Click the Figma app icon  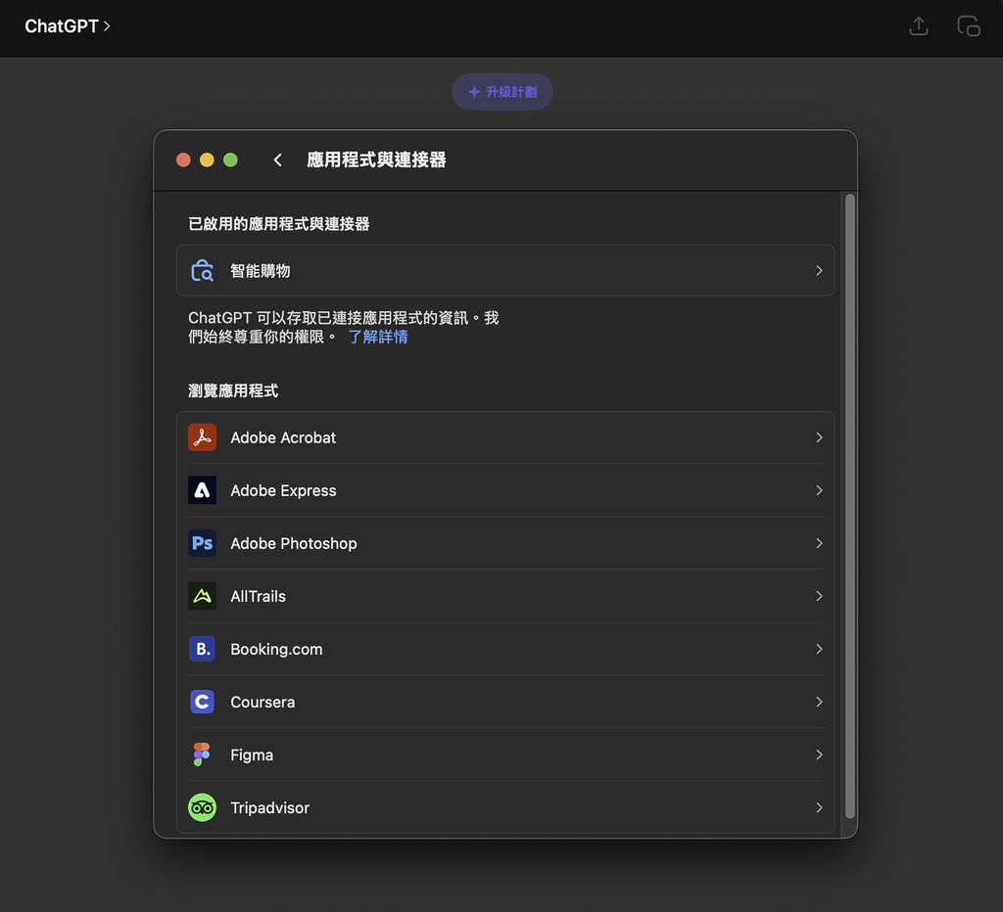click(202, 754)
